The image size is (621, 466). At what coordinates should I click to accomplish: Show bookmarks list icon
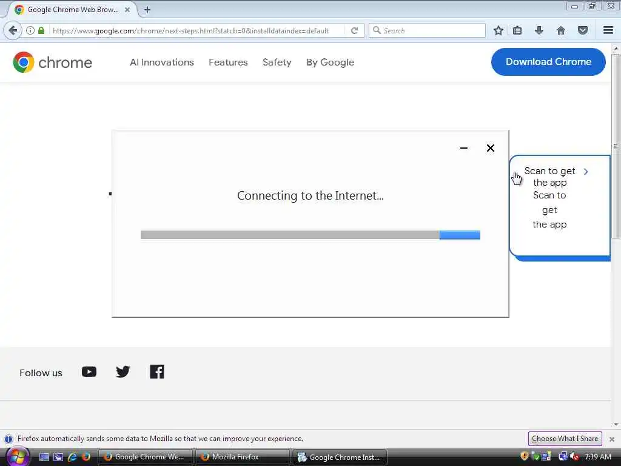517,30
